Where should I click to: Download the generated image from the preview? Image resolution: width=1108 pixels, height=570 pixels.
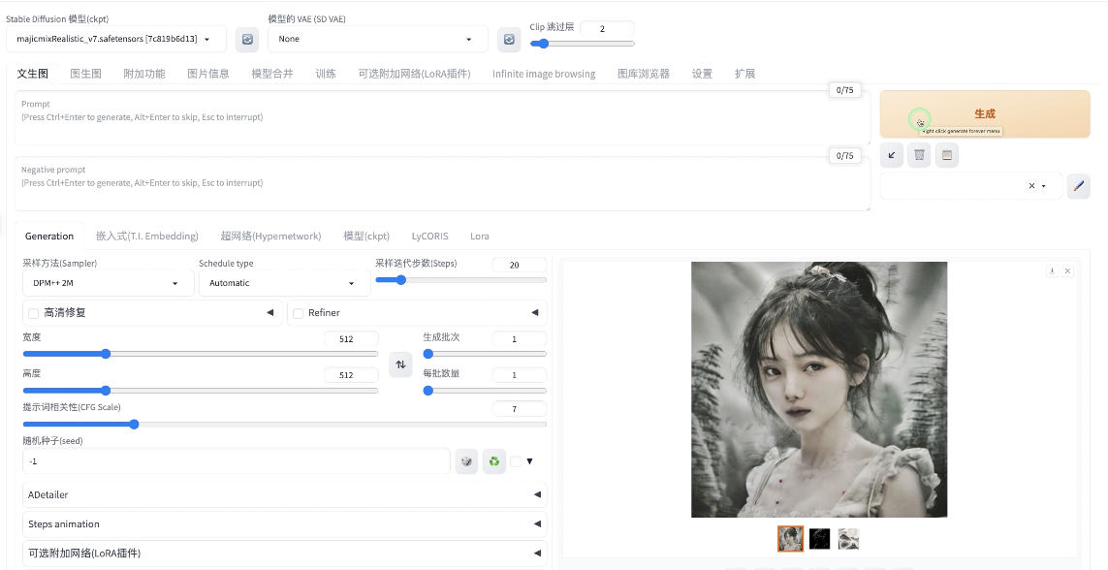1052,270
